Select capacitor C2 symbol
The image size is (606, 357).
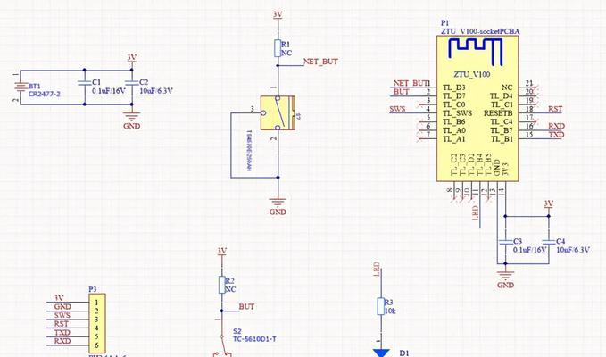click(132, 82)
